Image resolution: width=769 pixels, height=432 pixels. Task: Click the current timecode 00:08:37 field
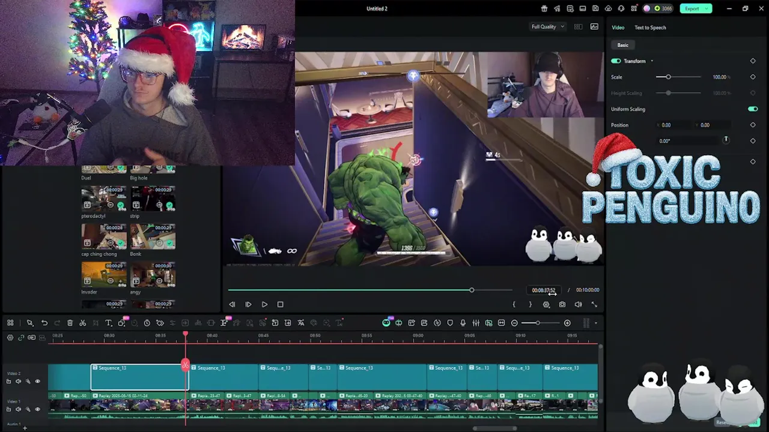(x=544, y=290)
